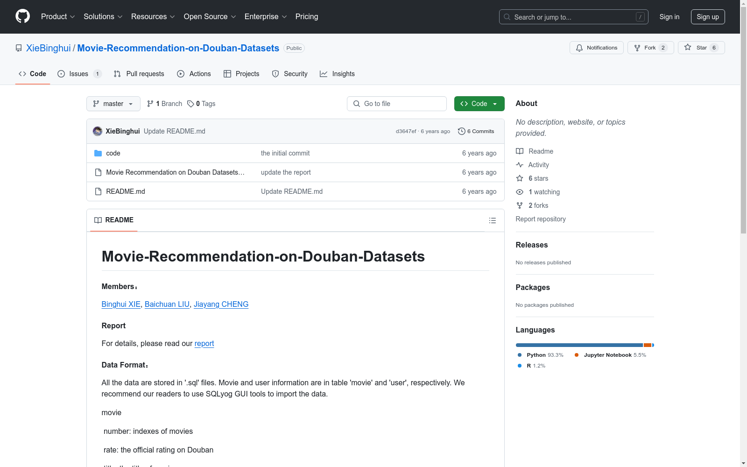Open the Binghui XIE member link
Viewport: 747px width, 467px height.
(x=121, y=304)
